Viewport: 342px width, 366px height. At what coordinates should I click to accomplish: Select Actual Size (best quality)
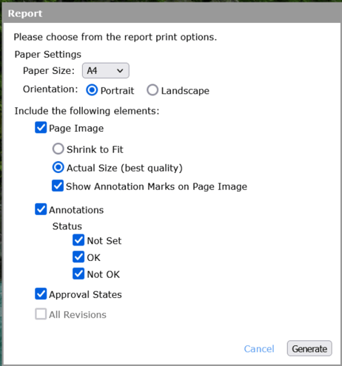pyautogui.click(x=58, y=168)
